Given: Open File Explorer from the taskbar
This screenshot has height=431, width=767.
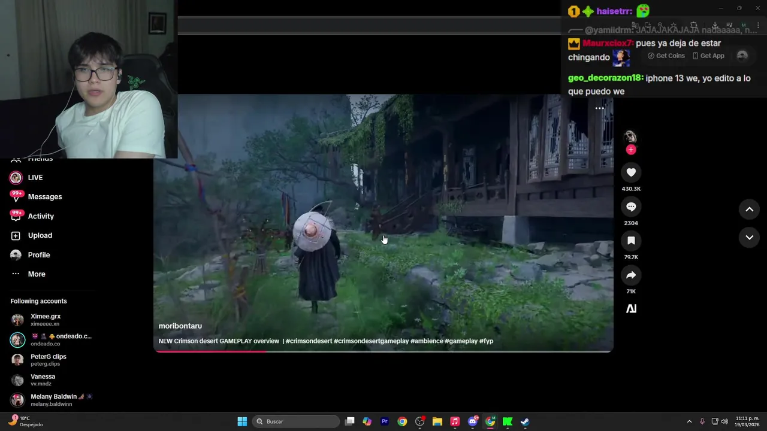Looking at the screenshot, I should [x=437, y=421].
